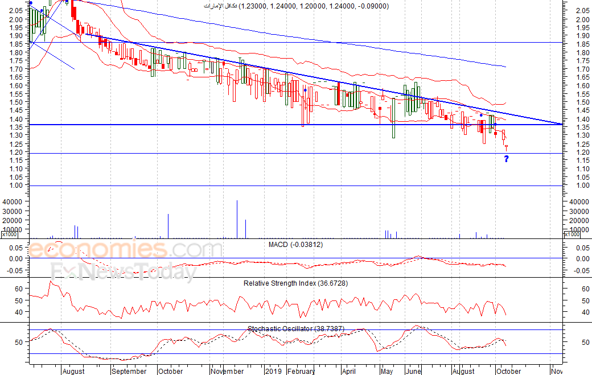Screen dimensions: 592x375
Task: Click the 40000 volume label on the left axis
Action: coord(13,202)
